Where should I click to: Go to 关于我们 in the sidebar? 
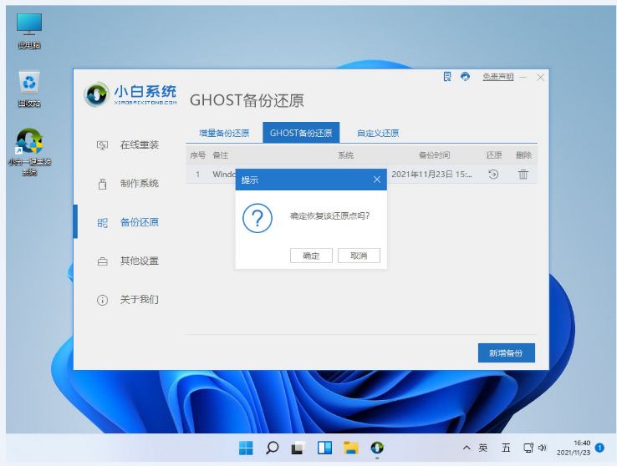coord(139,299)
